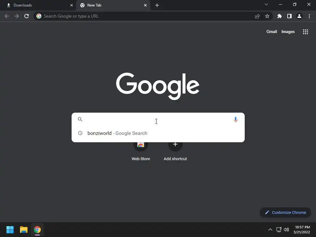This screenshot has width=316, height=237.
Task: Close the Downloads tab
Action: 72,5
